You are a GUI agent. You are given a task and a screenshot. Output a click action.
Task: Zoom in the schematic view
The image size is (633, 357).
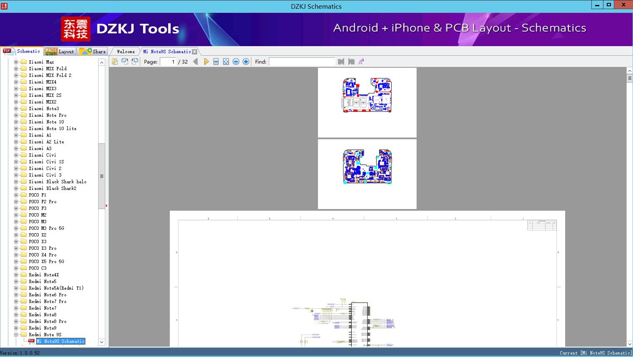click(246, 62)
